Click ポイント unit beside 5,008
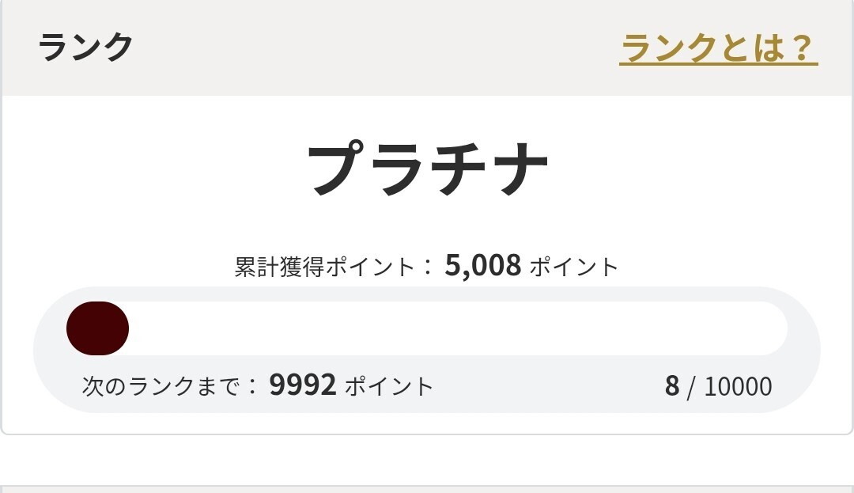Screen dimensions: 854x493 (x=573, y=267)
